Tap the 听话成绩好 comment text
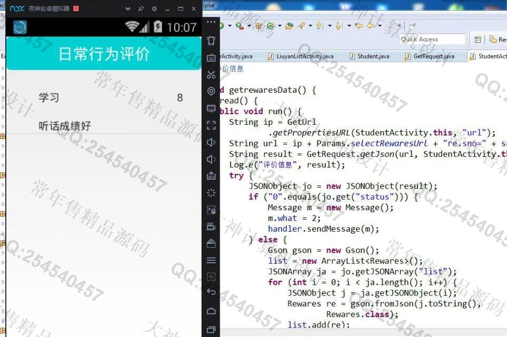 pos(65,126)
